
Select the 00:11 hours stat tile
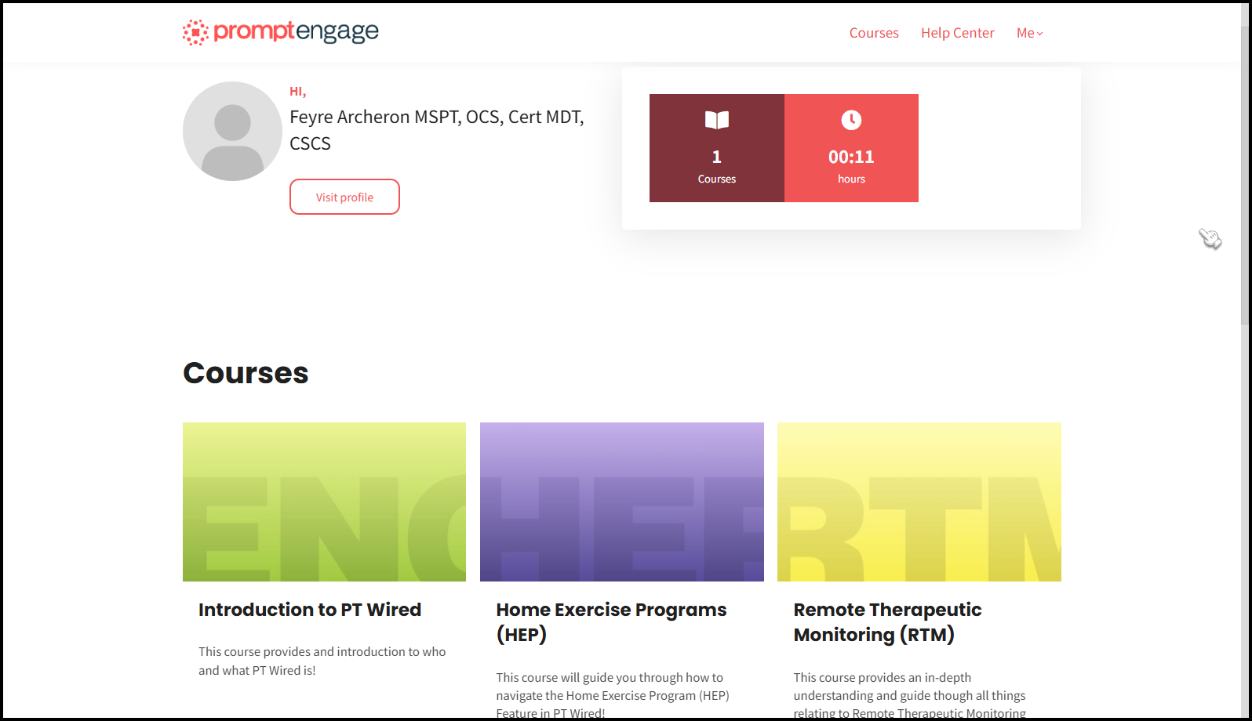coord(851,148)
